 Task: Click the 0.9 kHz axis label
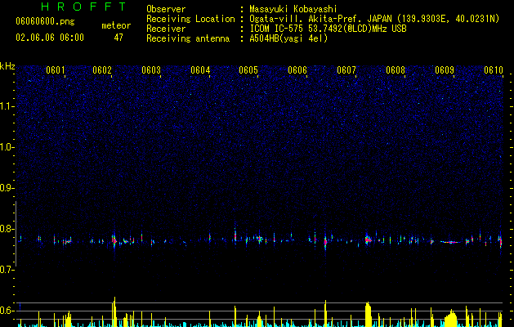[7, 188]
